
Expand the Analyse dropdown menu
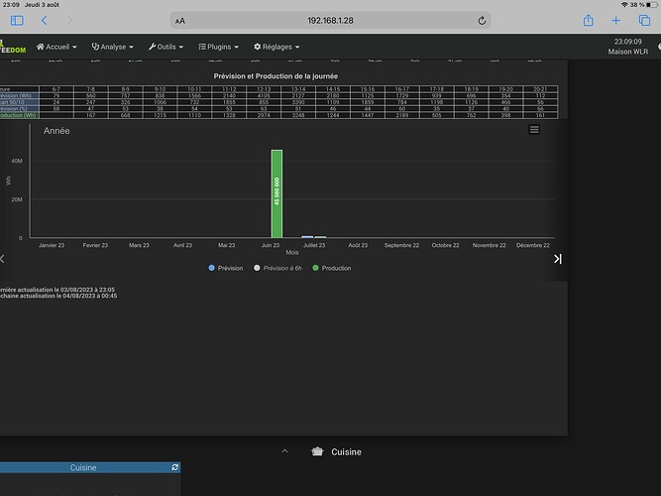tap(115, 46)
